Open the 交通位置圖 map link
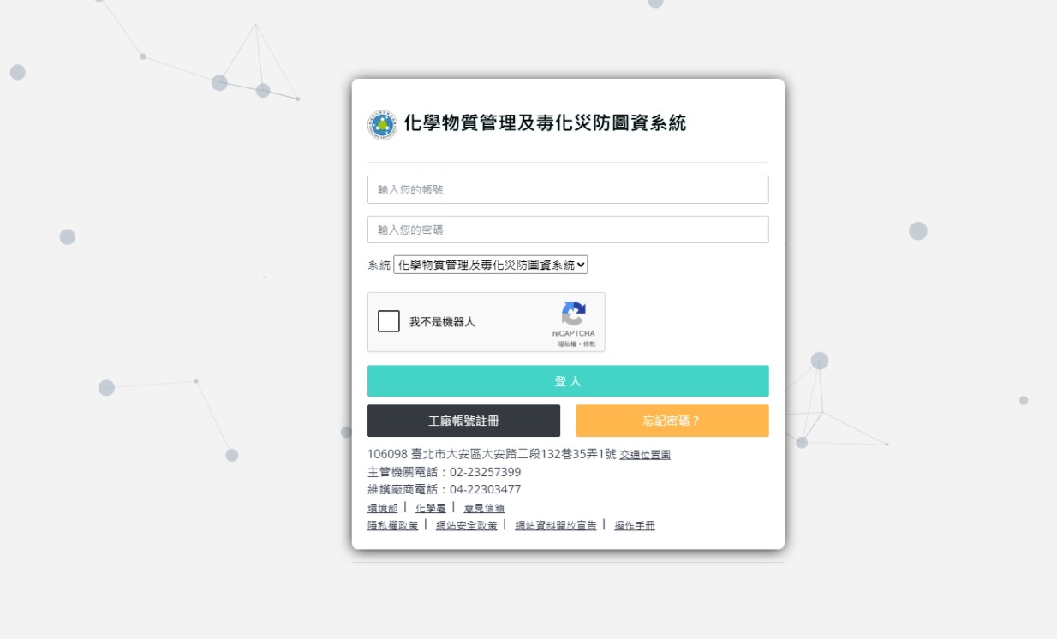The image size is (1057, 639). tap(645, 455)
